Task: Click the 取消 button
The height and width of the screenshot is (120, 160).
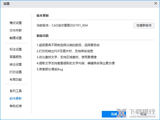Action: click(x=143, y=114)
